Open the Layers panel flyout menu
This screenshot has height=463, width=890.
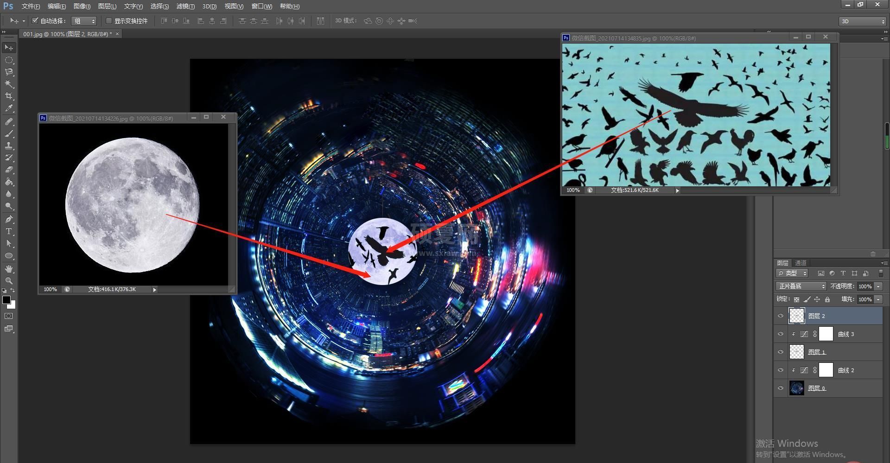click(x=884, y=263)
